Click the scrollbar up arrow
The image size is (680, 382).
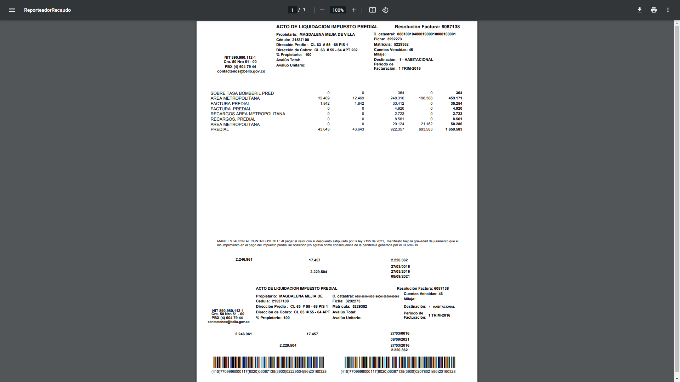click(677, 23)
